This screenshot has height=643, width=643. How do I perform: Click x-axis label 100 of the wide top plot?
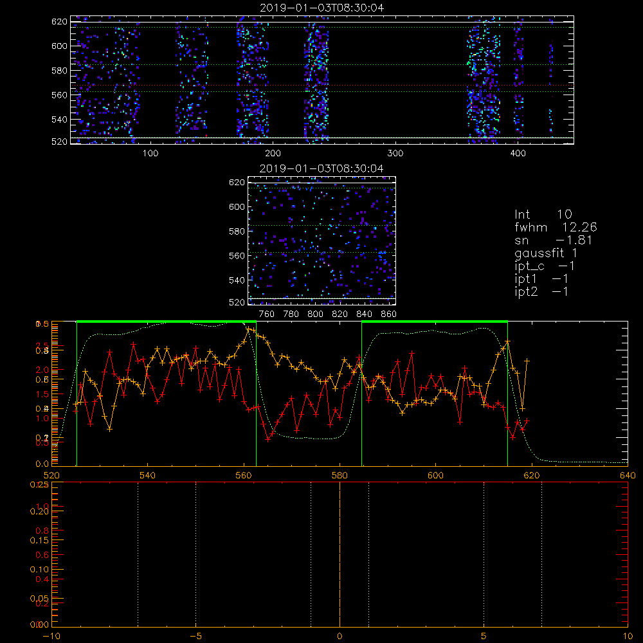[x=150, y=154]
